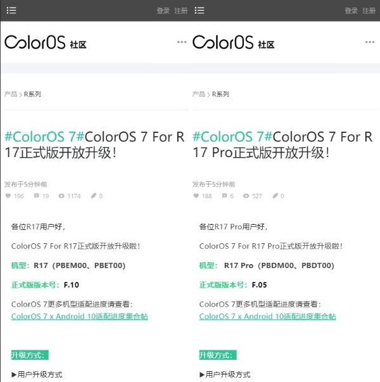Click 注册 in the left header
The height and width of the screenshot is (382, 380).
180,11
